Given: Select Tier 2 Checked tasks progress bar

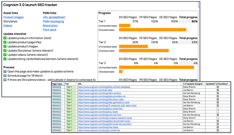Looking at the screenshot, I should (144, 51).
